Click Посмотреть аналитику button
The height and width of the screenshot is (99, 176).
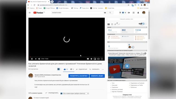click(79, 76)
